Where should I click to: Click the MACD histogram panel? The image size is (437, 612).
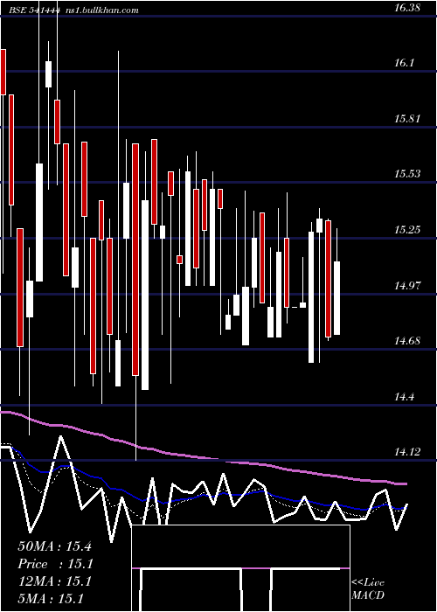(x=240, y=568)
